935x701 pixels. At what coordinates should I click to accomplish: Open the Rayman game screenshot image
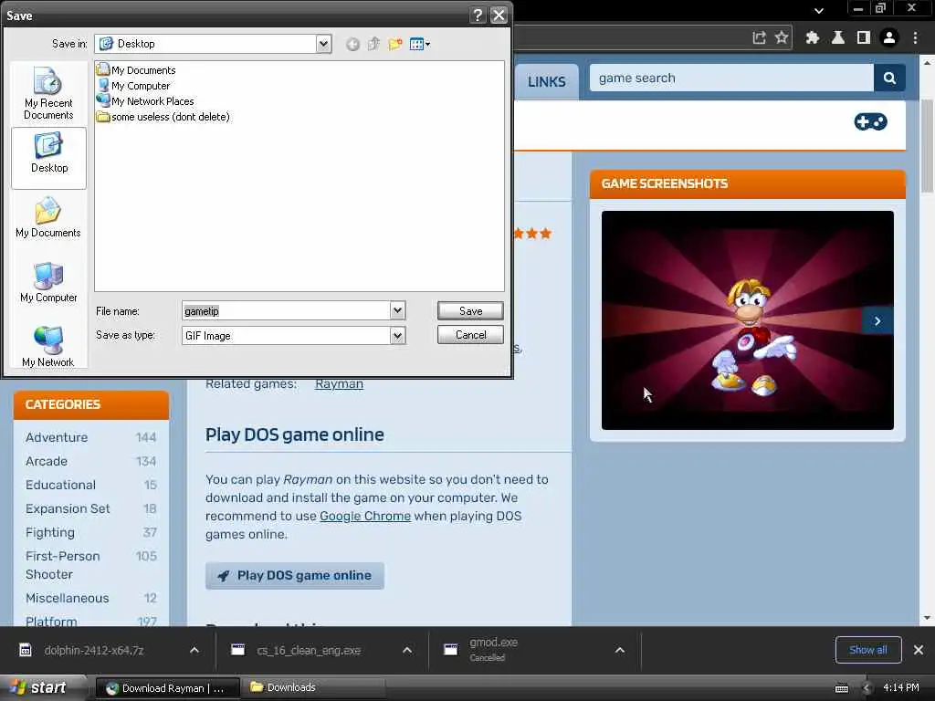747,320
